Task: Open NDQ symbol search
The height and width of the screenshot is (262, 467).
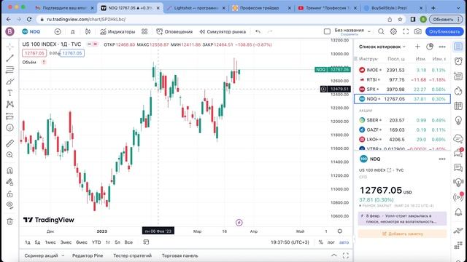Action: [x=31, y=31]
